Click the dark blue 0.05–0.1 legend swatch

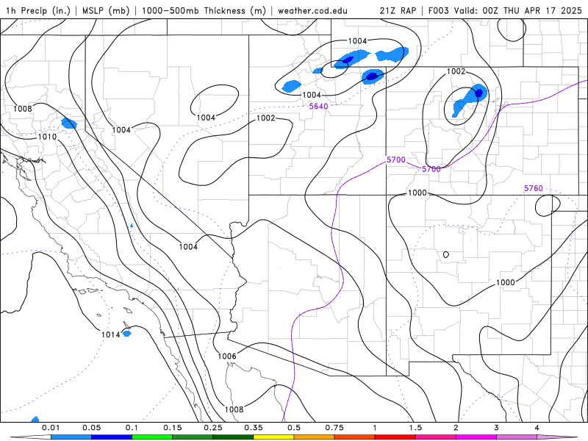point(112,437)
